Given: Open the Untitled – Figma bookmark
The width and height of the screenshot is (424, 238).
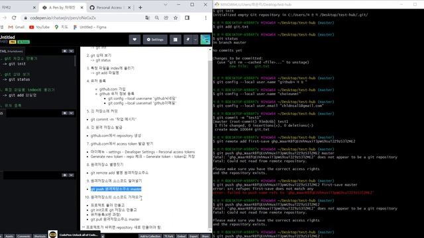Looking at the screenshot, I should [x=90, y=27].
